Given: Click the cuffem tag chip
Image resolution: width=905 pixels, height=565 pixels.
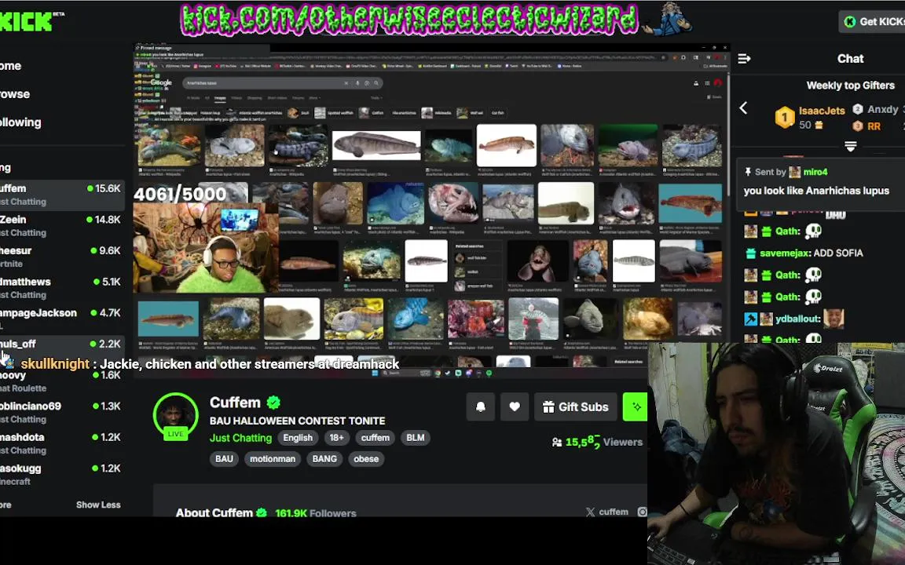Looking at the screenshot, I should pyautogui.click(x=376, y=438).
